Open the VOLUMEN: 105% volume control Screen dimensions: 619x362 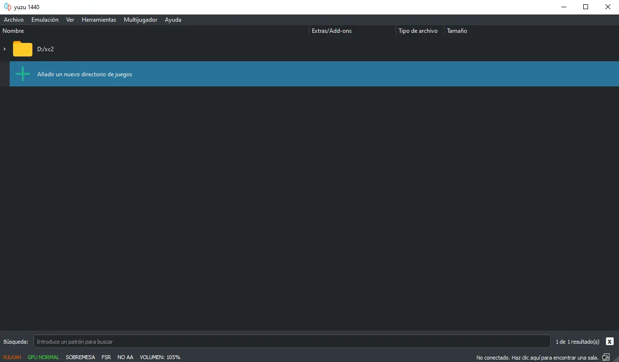click(x=160, y=357)
